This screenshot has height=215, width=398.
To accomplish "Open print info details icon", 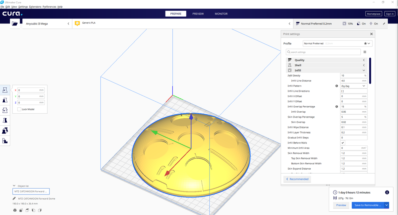I will pyautogui.click(x=387, y=192).
